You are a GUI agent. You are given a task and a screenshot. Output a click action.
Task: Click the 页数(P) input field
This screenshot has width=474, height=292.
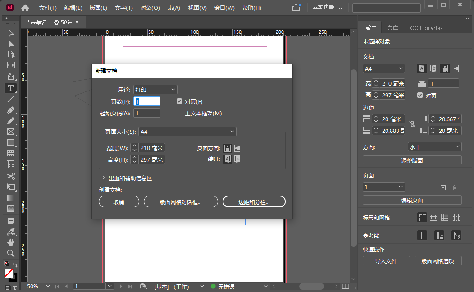(146, 101)
